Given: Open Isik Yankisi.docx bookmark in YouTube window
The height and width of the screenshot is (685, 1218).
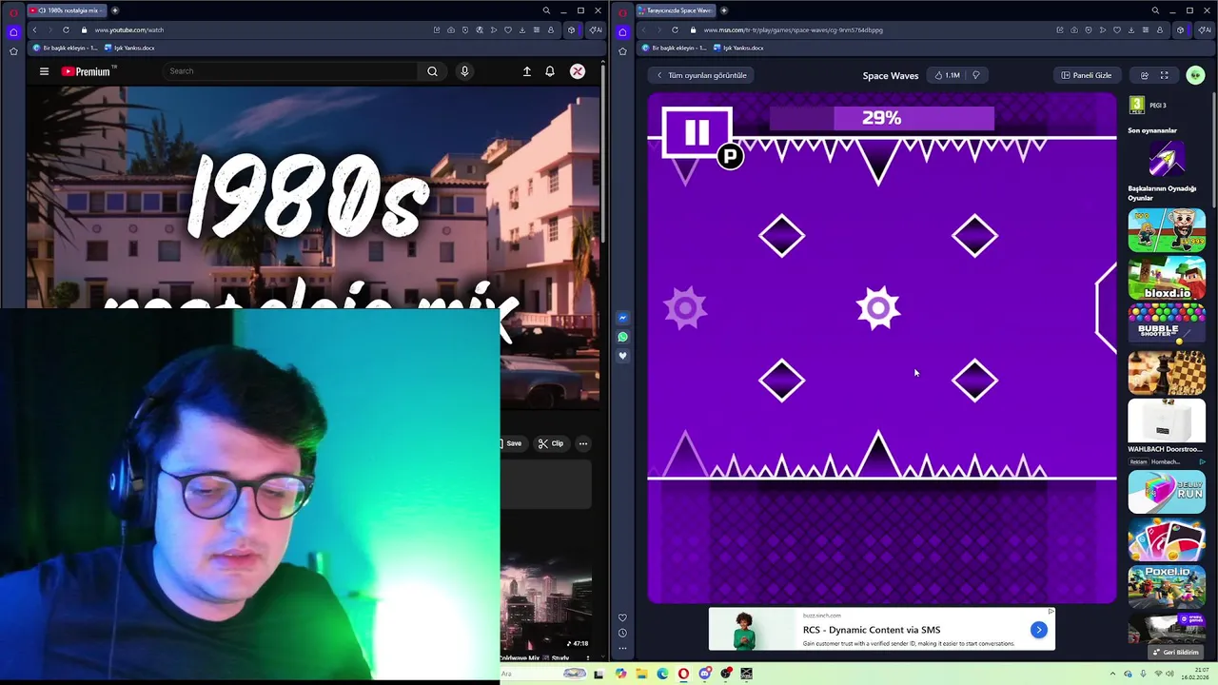Looking at the screenshot, I should click(x=129, y=48).
